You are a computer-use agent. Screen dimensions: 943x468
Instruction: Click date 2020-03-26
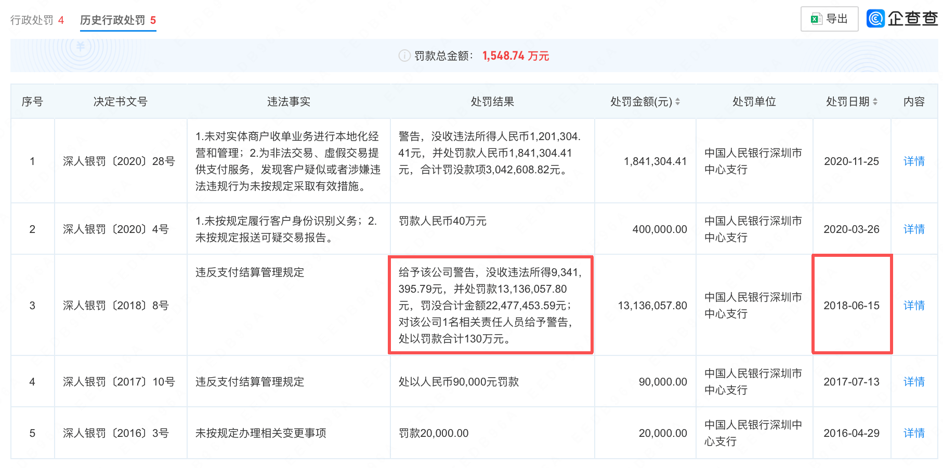coord(852,229)
